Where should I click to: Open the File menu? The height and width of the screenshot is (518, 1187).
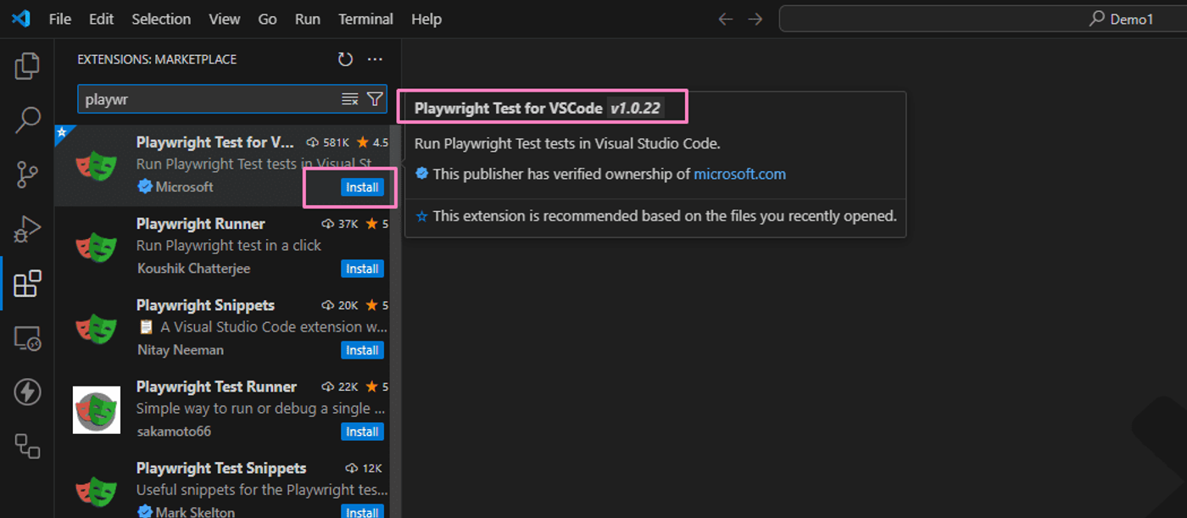[60, 19]
